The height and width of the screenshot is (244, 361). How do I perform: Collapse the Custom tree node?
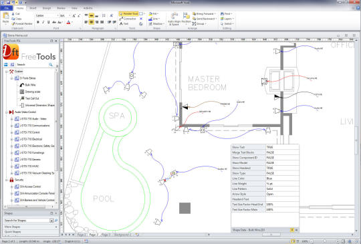(7, 72)
